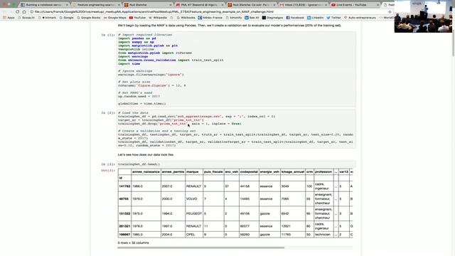Open the Nuit Blanche: Ce soir tab

pyautogui.click(x=251, y=5)
